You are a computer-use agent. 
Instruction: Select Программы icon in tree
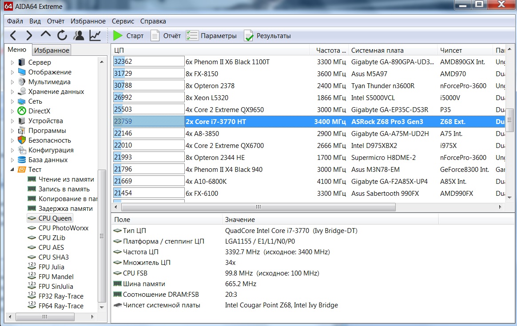tap(22, 130)
